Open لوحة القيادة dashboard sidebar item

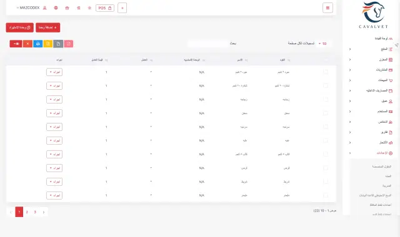pos(383,39)
